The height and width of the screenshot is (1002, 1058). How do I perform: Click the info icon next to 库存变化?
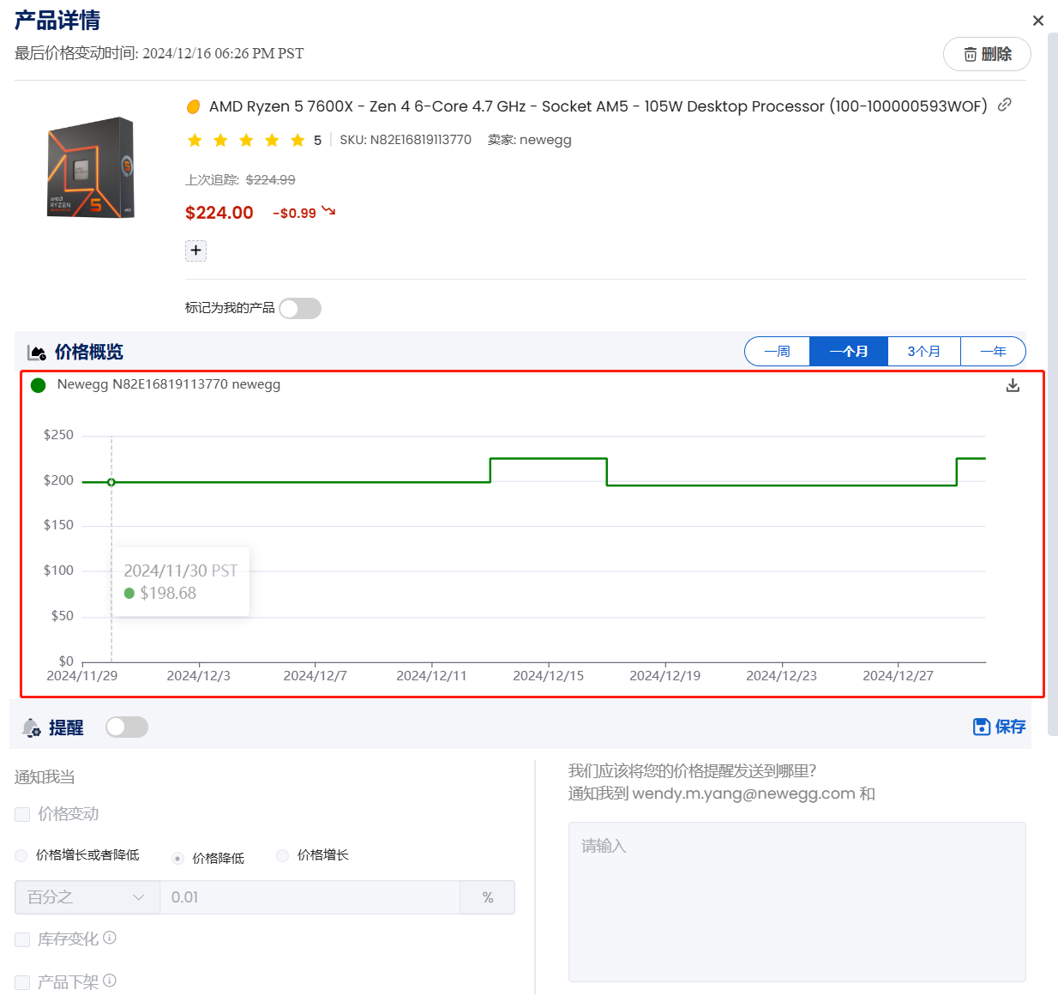click(110, 938)
